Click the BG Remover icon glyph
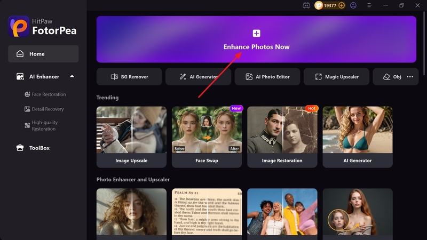 pos(114,77)
